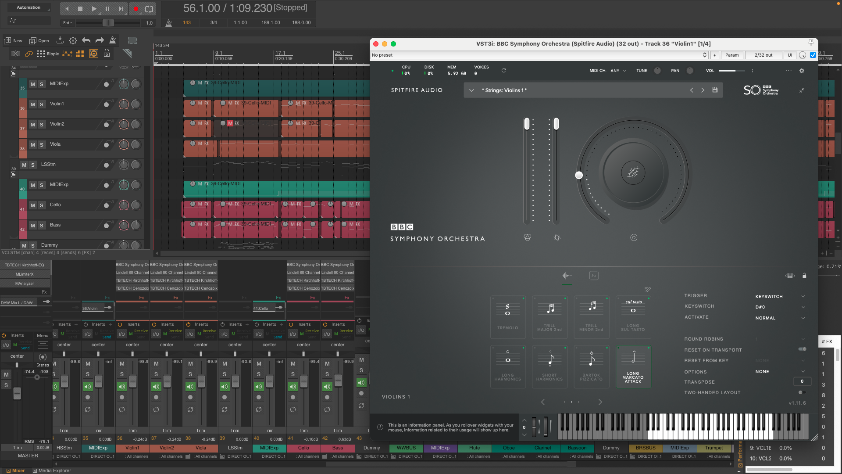Select the Tremolo articulation
The width and height of the screenshot is (842, 474).
pyautogui.click(x=507, y=317)
